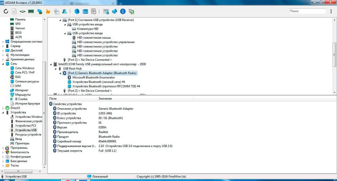Click the blue download tray toolbar icon
Screen dimensions: 337x181
pos(114,11)
